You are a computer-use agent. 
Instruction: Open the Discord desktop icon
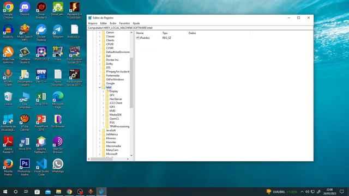coord(25,9)
